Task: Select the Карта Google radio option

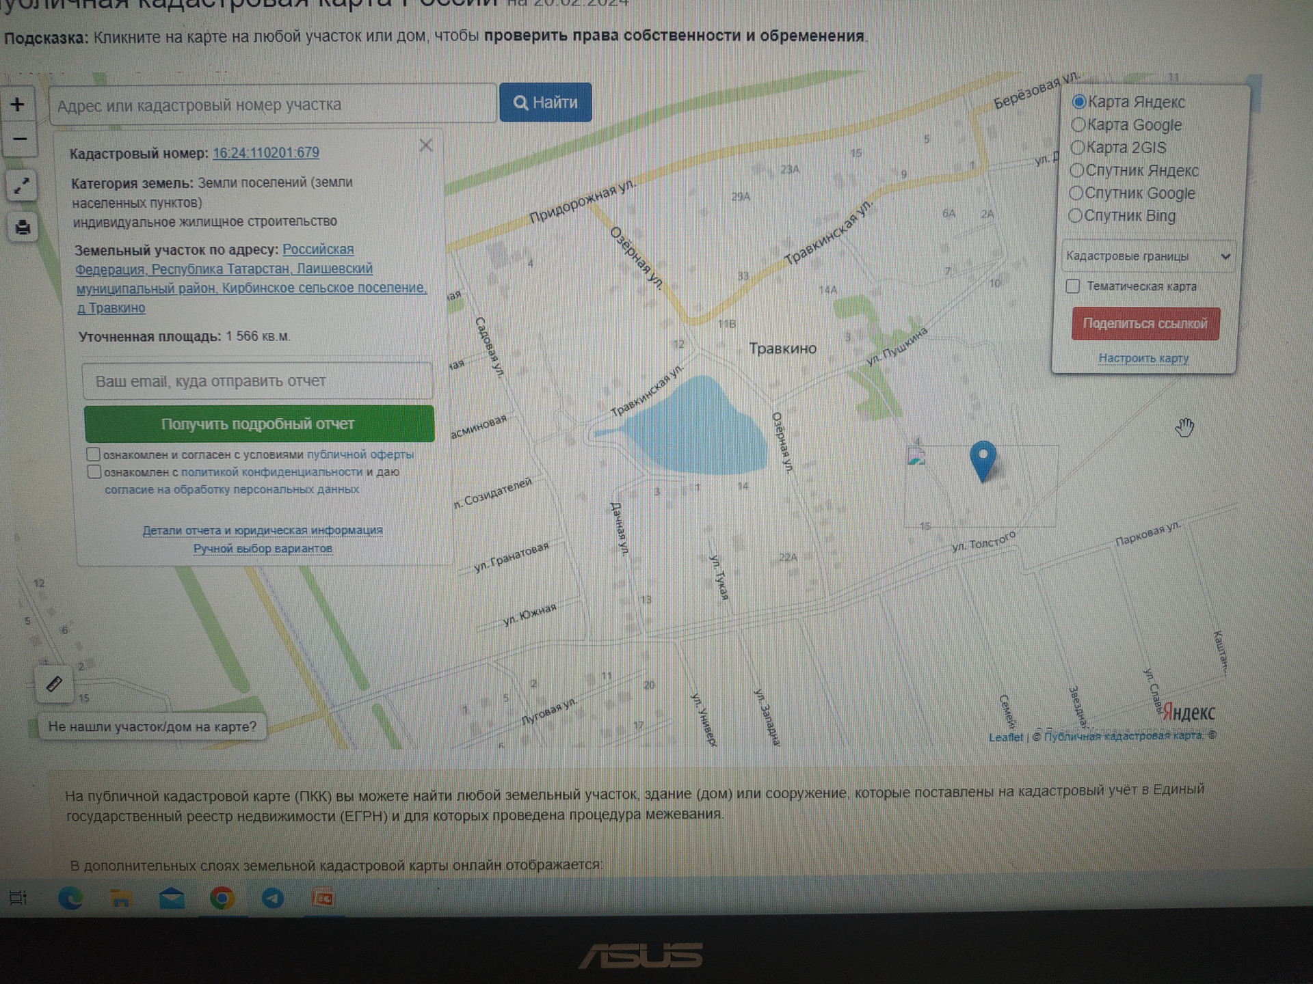Action: pos(1078,125)
